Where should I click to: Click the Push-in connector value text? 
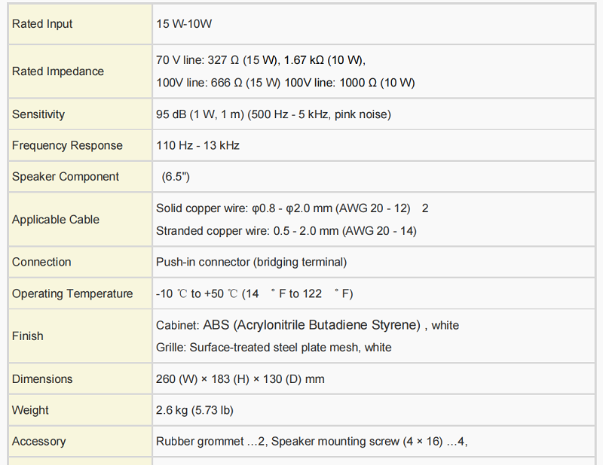251,262
